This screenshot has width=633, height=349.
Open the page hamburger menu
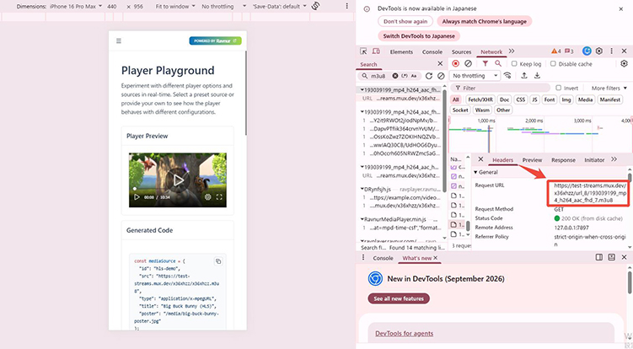pyautogui.click(x=119, y=40)
